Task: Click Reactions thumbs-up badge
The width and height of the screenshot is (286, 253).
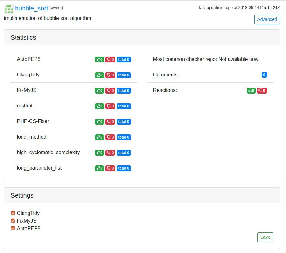Action: pyautogui.click(x=251, y=90)
